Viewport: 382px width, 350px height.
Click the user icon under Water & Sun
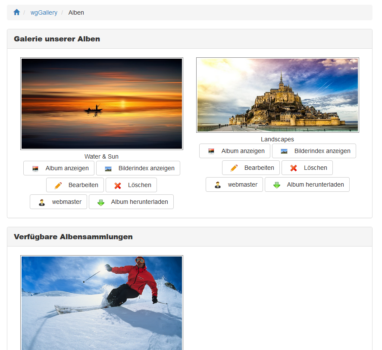(x=42, y=202)
